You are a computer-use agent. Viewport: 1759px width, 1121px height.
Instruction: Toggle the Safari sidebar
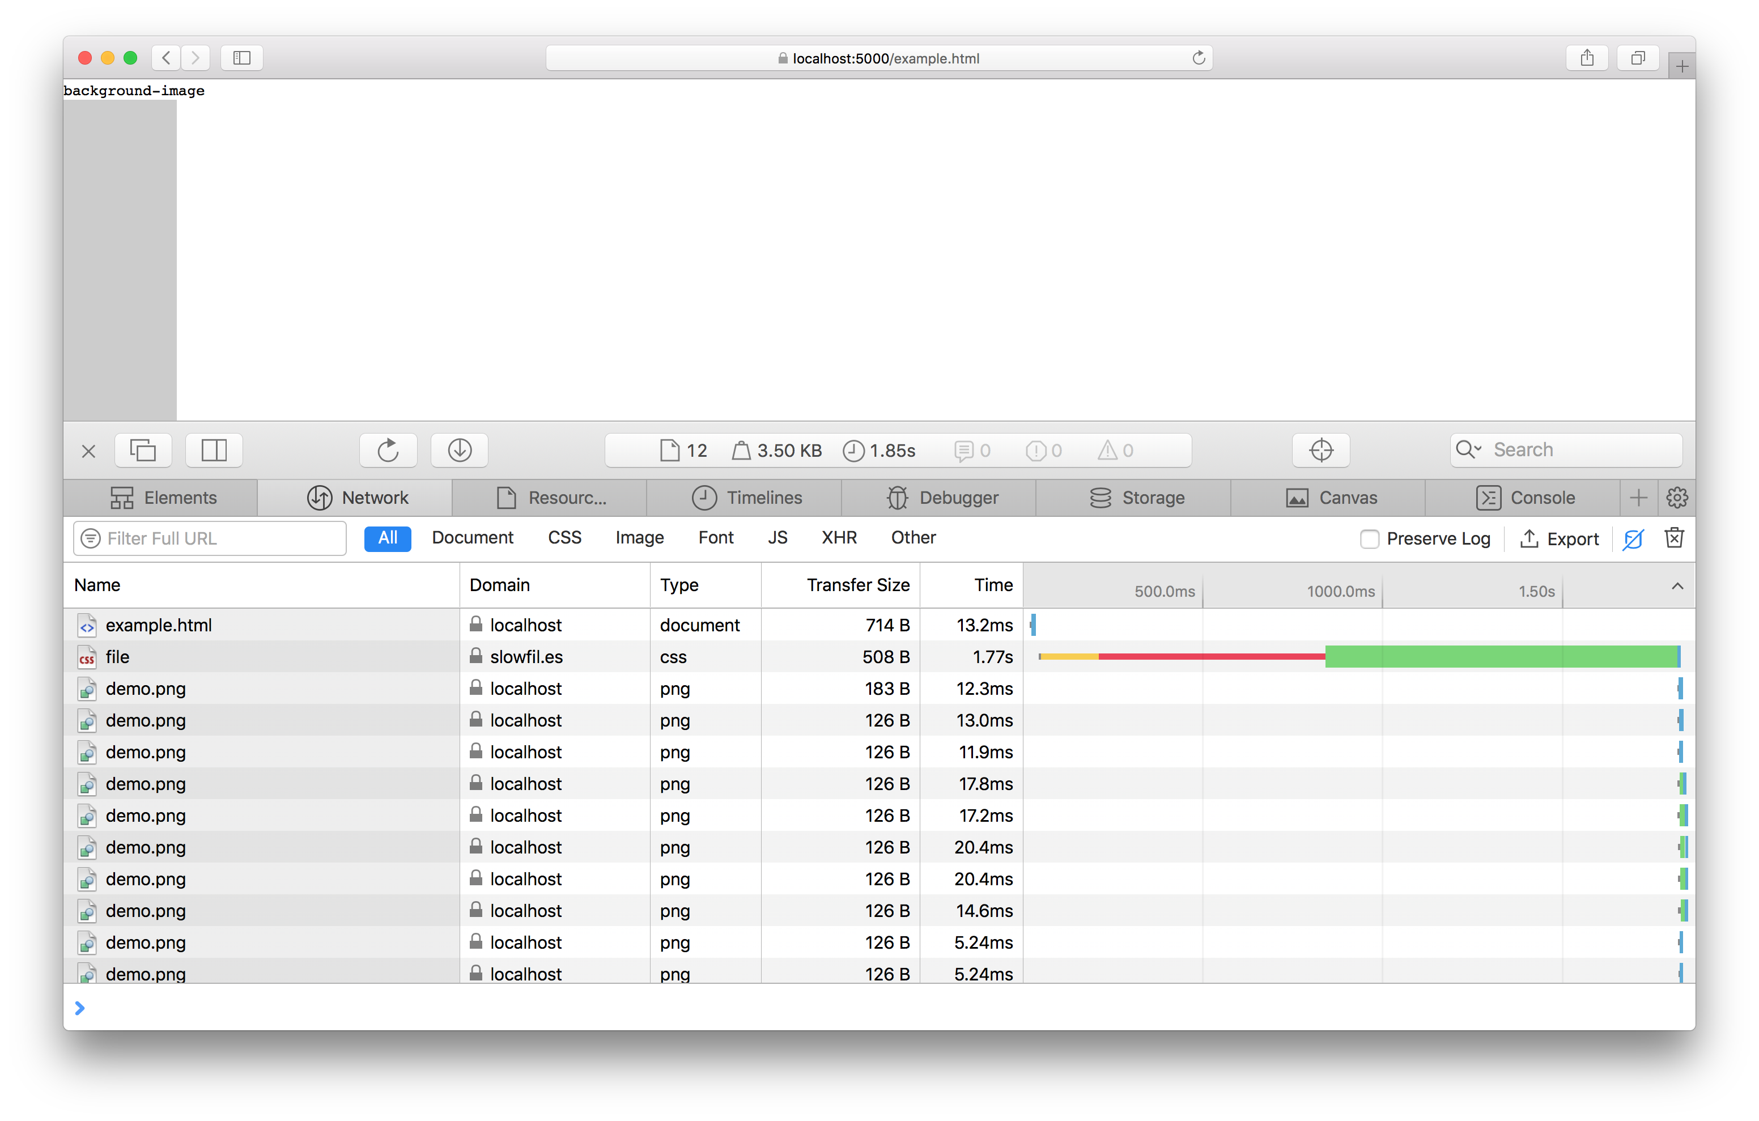click(x=242, y=58)
